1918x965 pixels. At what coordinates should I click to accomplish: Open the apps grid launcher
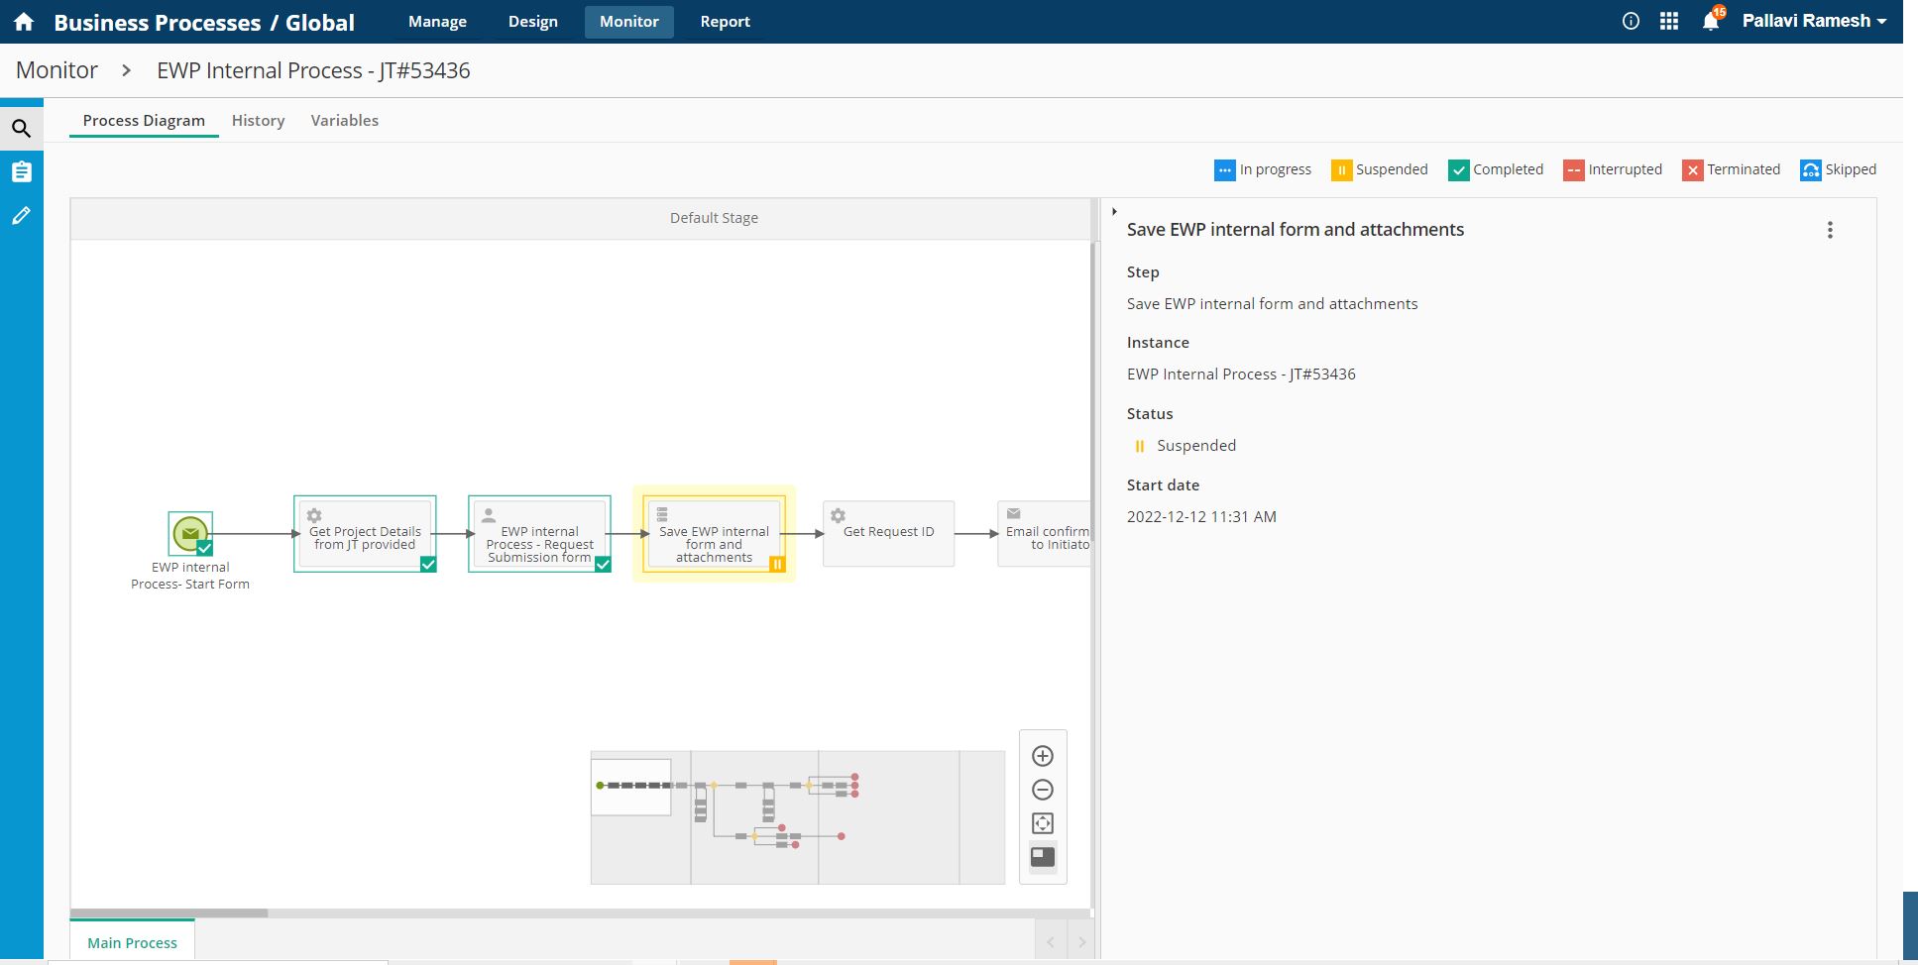tap(1669, 22)
